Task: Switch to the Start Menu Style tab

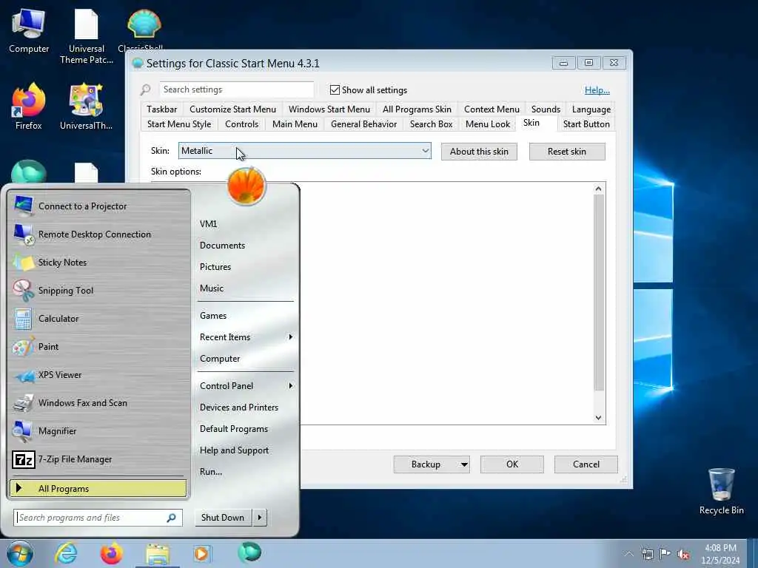Action: click(x=179, y=124)
